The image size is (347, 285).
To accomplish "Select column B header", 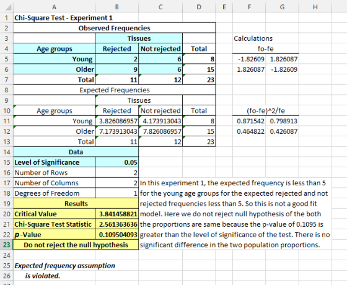I will [x=117, y=7].
